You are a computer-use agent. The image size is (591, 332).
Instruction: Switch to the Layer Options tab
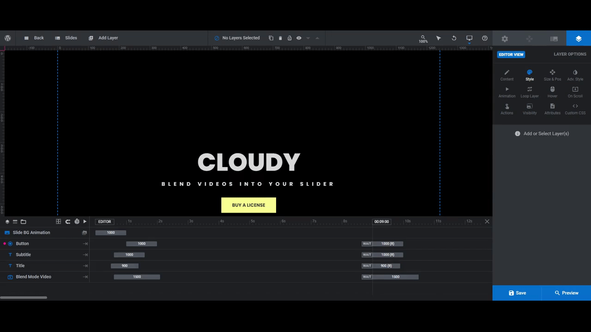point(570,54)
